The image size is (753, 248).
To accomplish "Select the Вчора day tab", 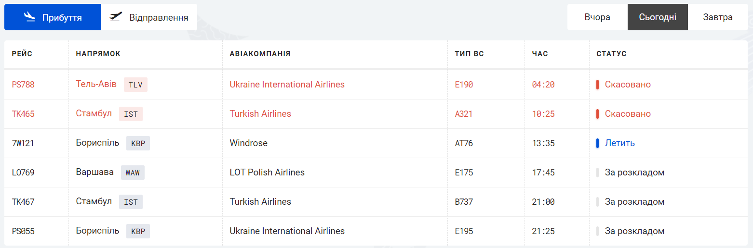I will (597, 17).
